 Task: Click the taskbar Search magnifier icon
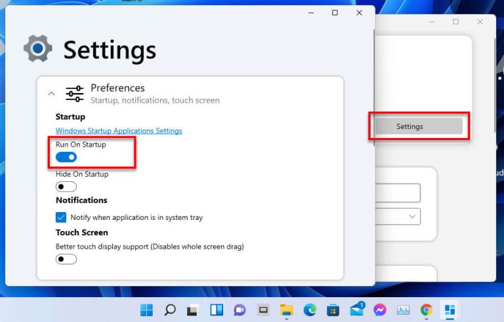pyautogui.click(x=169, y=310)
